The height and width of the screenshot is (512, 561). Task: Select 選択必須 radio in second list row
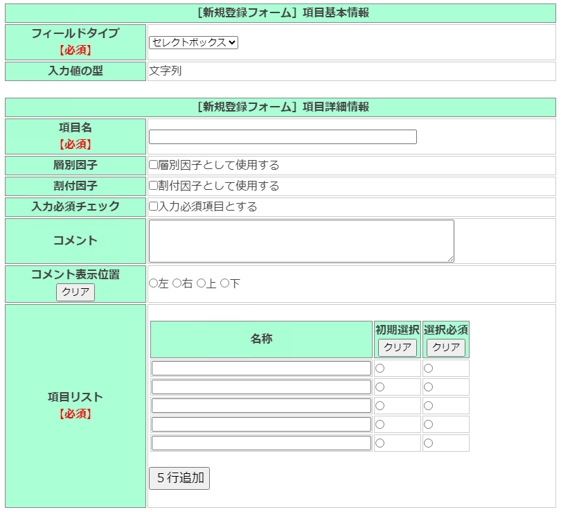428,387
